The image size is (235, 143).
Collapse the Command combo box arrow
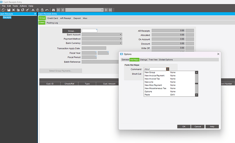click(x=168, y=69)
